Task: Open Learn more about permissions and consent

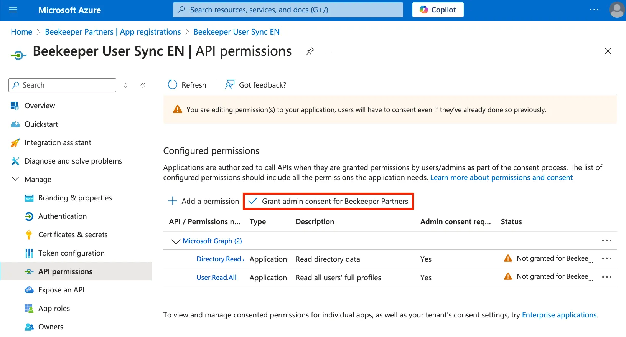Action: [x=501, y=177]
